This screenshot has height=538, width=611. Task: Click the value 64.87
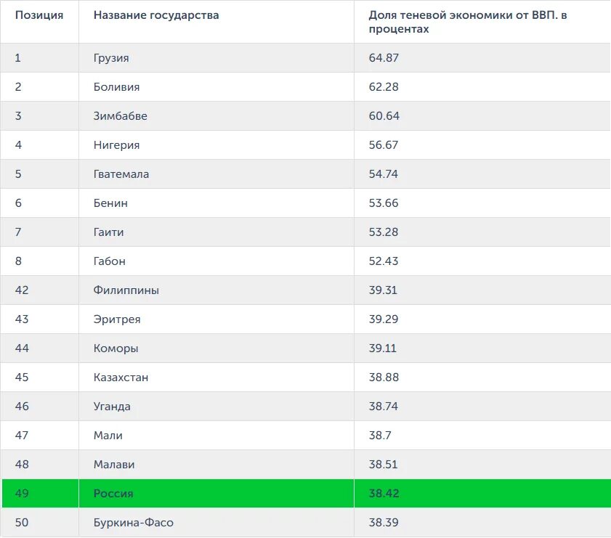pyautogui.click(x=384, y=57)
